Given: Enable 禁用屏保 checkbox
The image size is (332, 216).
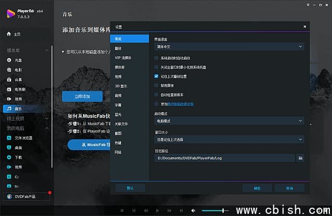Looking at the screenshot, I should click(156, 86).
